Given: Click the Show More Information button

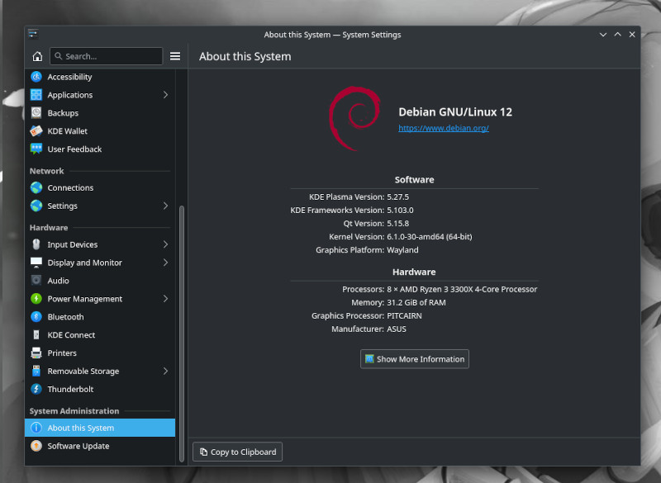Looking at the screenshot, I should click(x=414, y=359).
